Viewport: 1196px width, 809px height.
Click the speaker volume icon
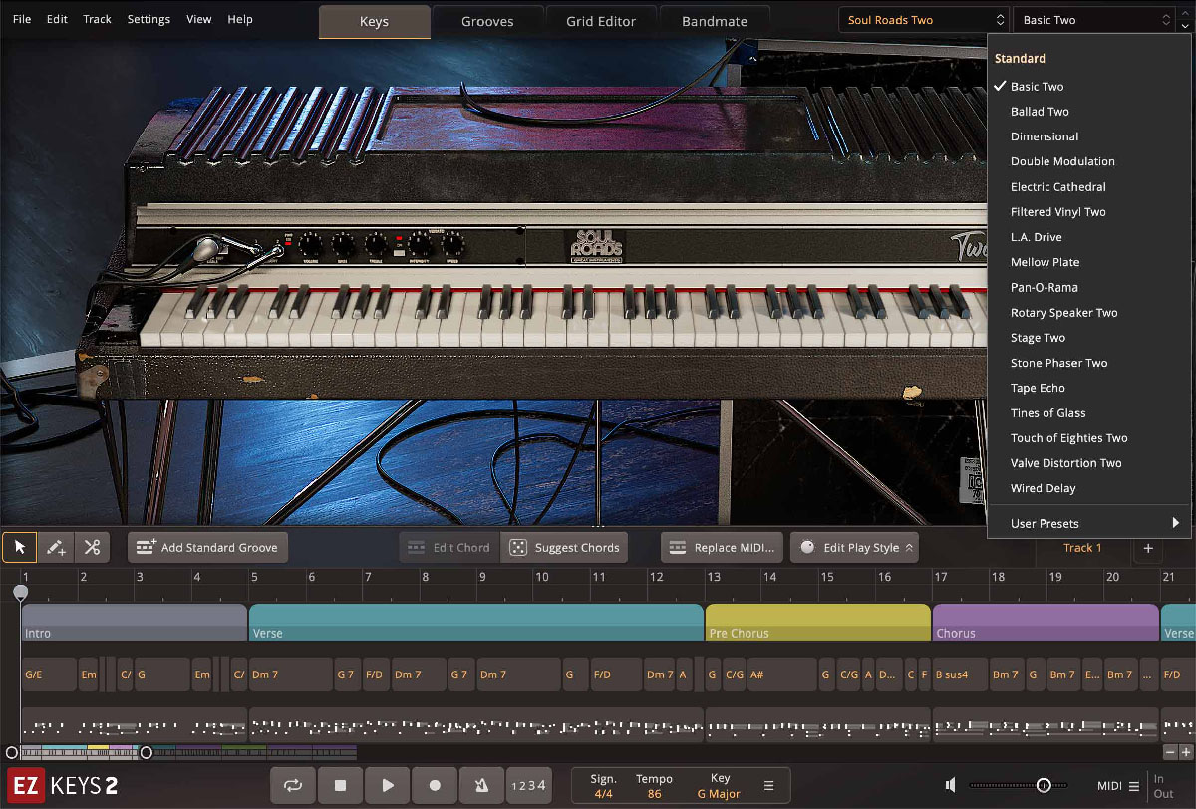click(x=952, y=785)
